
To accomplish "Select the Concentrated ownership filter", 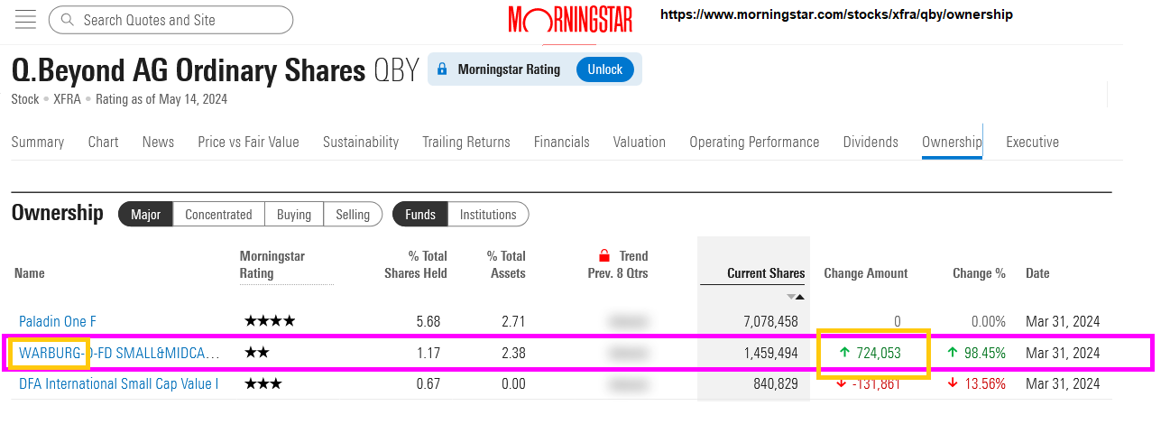I will pyautogui.click(x=218, y=214).
